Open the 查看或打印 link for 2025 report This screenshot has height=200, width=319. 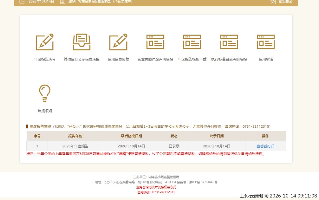tap(265, 146)
